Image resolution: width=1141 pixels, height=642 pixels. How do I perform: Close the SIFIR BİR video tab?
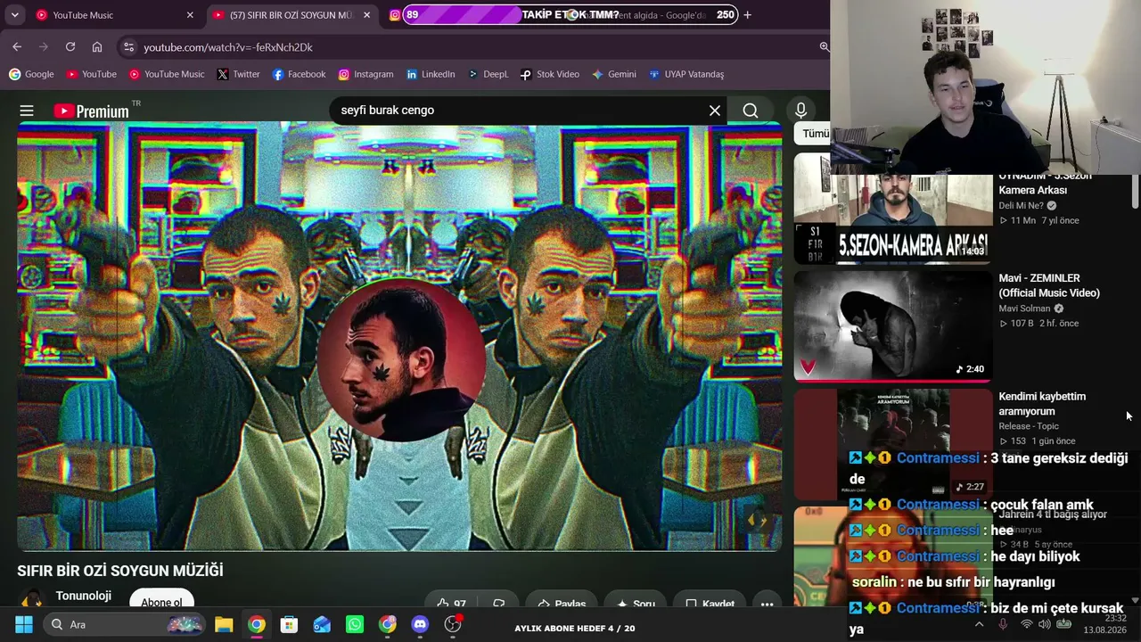366,15
